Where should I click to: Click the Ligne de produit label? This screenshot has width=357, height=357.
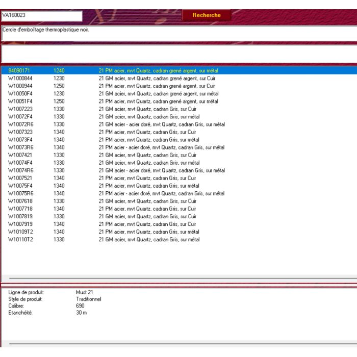pos(26,292)
